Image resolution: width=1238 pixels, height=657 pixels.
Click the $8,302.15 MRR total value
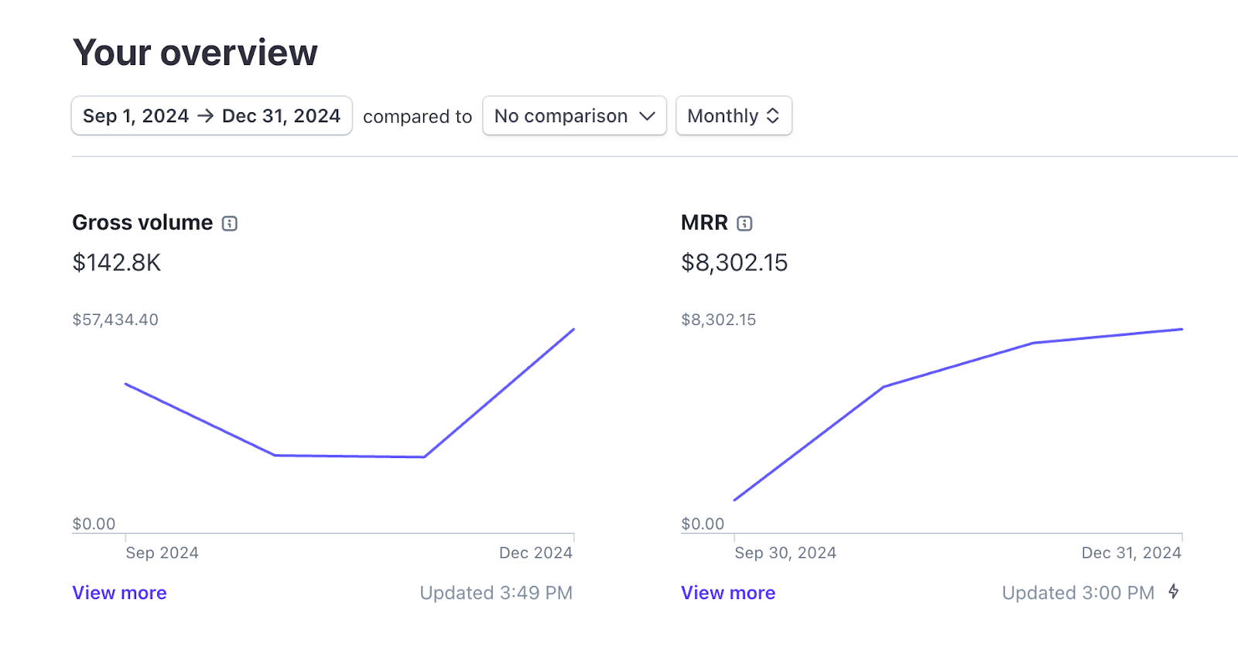pyautogui.click(x=734, y=263)
